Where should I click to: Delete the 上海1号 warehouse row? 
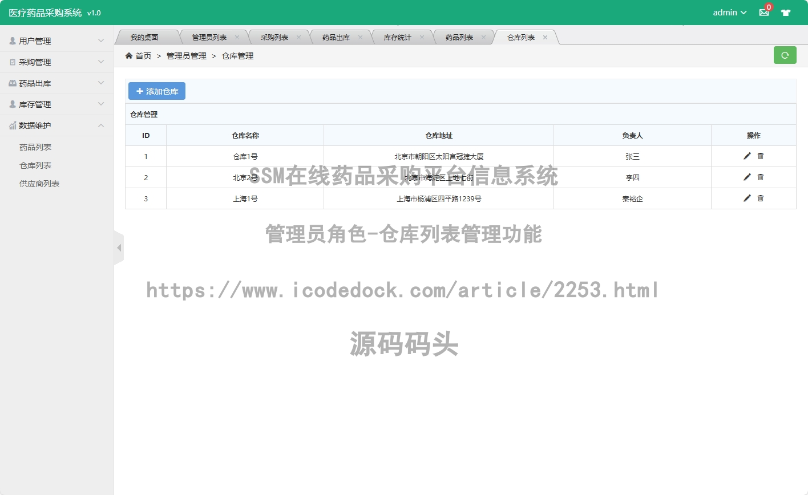tap(761, 198)
